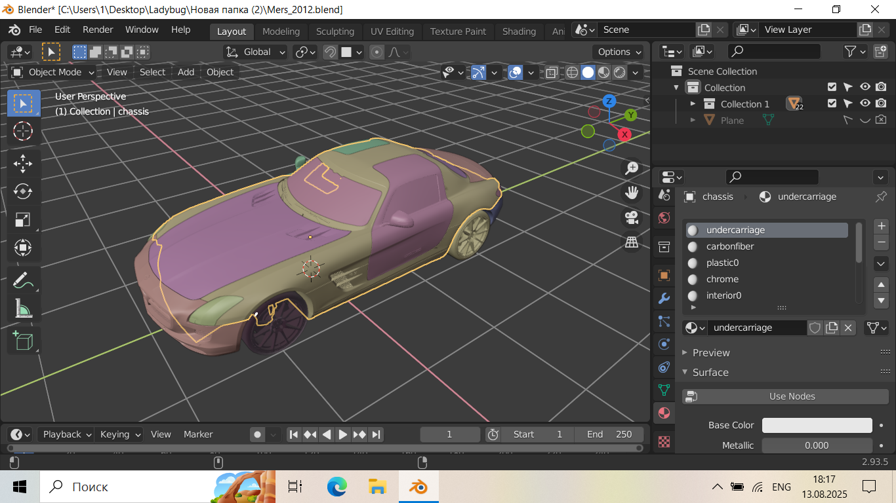The image size is (896, 503).
Task: Expand the Preview panel
Action: pos(711,352)
